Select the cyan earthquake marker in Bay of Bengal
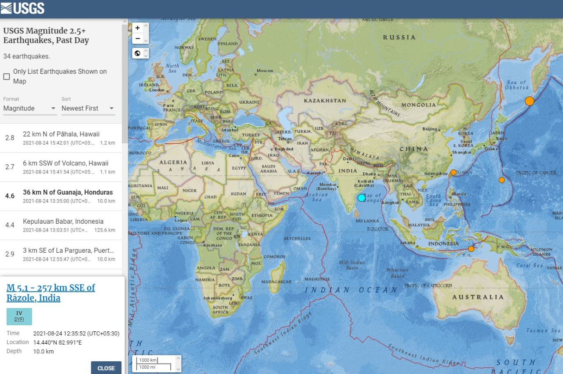563x374 pixels. point(362,198)
